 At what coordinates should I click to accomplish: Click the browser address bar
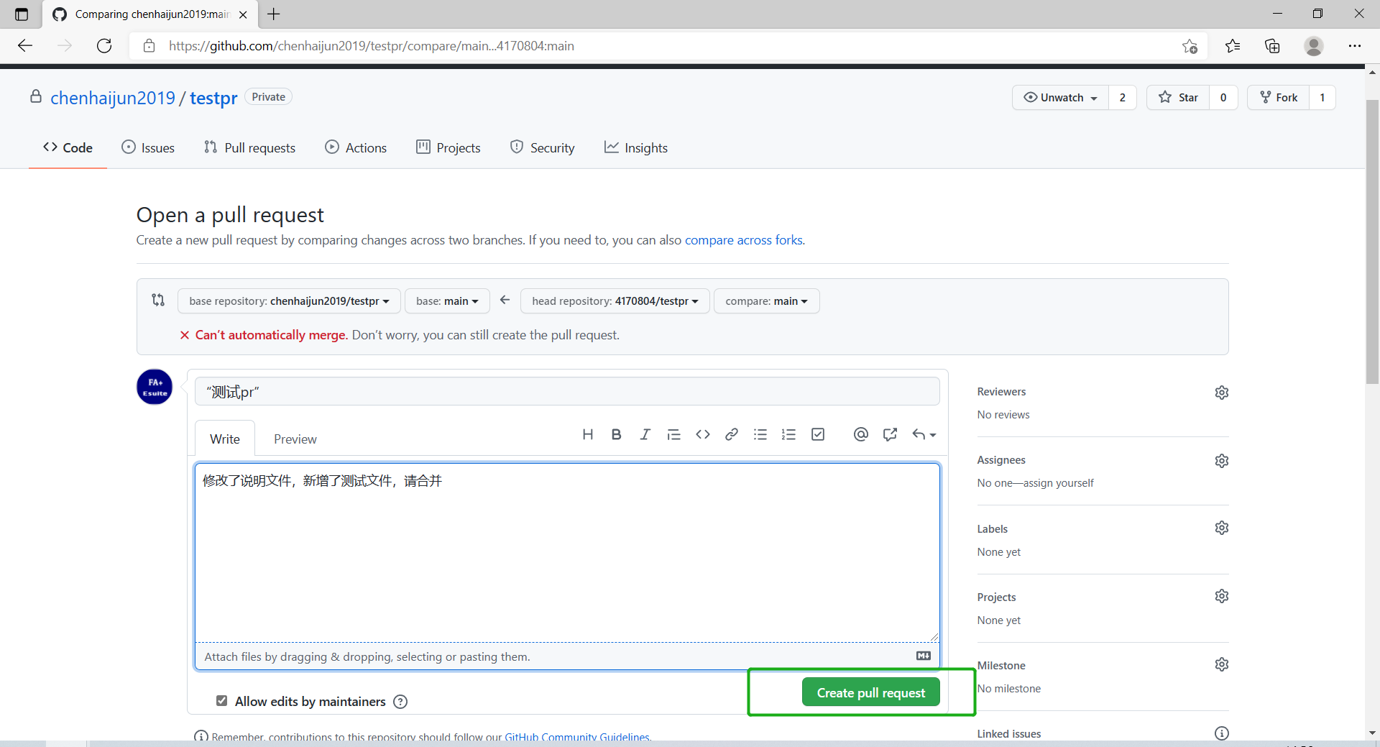pos(668,46)
